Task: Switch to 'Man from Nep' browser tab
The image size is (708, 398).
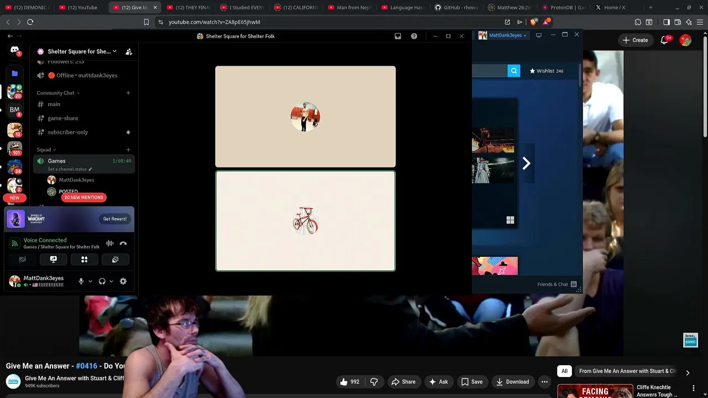Action: pyautogui.click(x=350, y=8)
